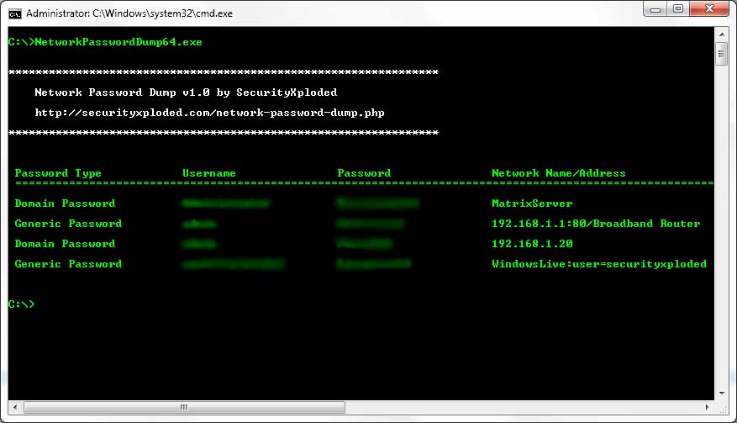Click the securityxploded.com URL text
Viewport: 737px width, 423px height.
209,112
